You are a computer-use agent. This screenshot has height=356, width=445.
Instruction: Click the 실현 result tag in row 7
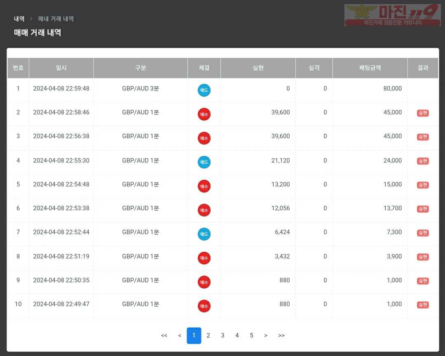[x=423, y=233]
